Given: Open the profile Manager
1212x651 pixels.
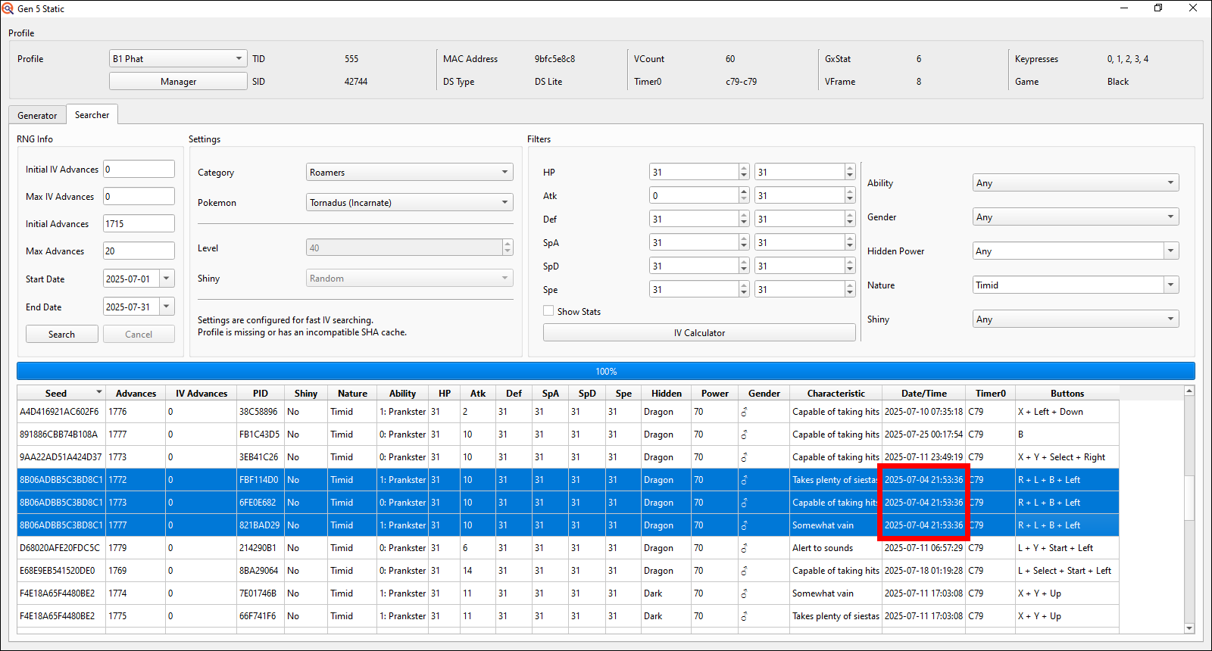Looking at the screenshot, I should point(178,82).
